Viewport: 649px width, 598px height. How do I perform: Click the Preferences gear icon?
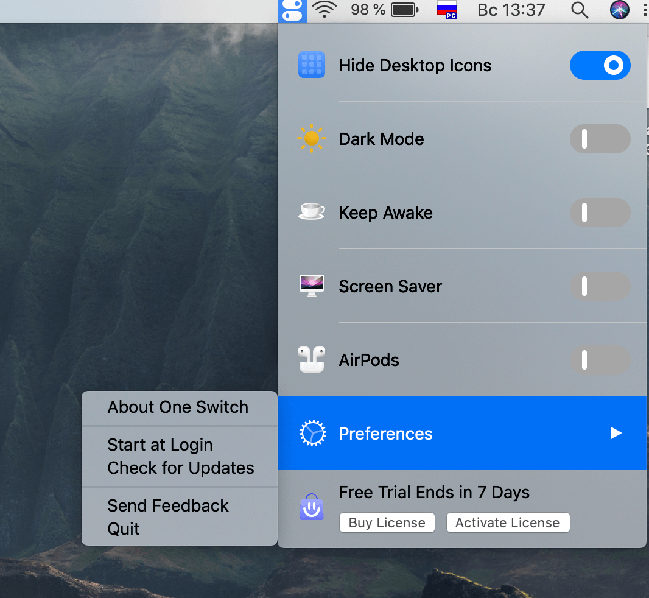tap(312, 433)
